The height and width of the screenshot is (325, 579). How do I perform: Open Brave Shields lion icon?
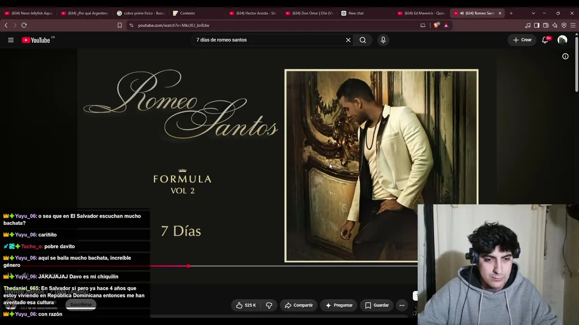point(436,25)
